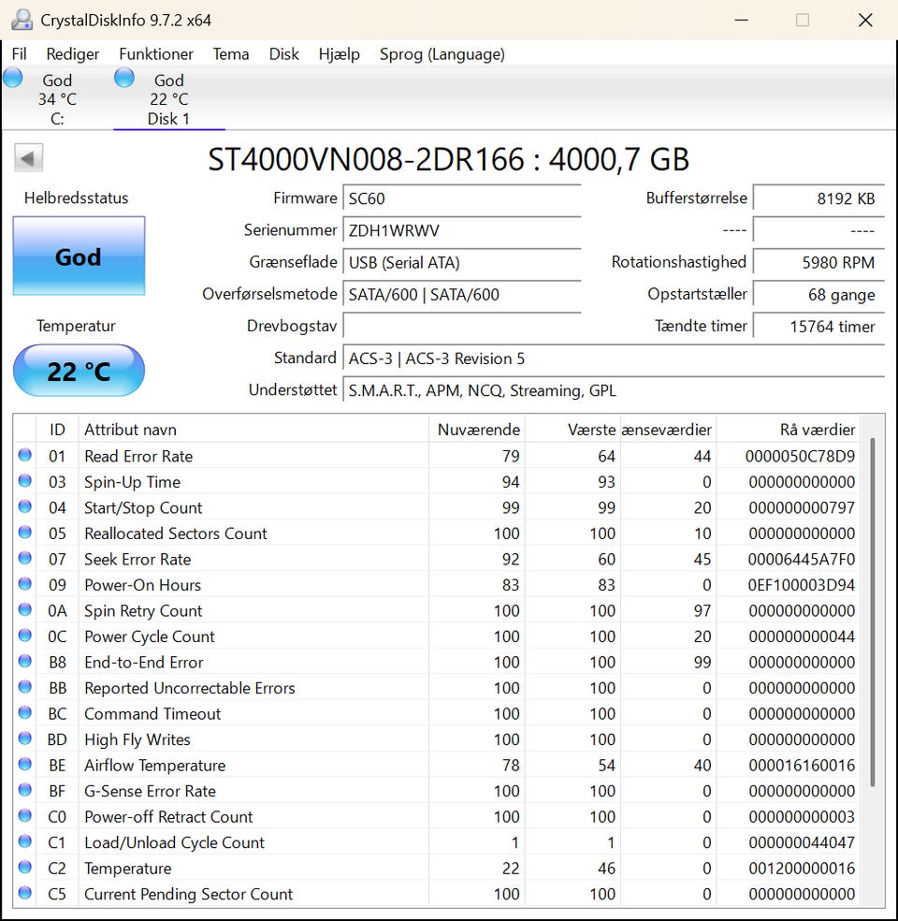
Task: Open the Tema menu
Action: click(231, 54)
